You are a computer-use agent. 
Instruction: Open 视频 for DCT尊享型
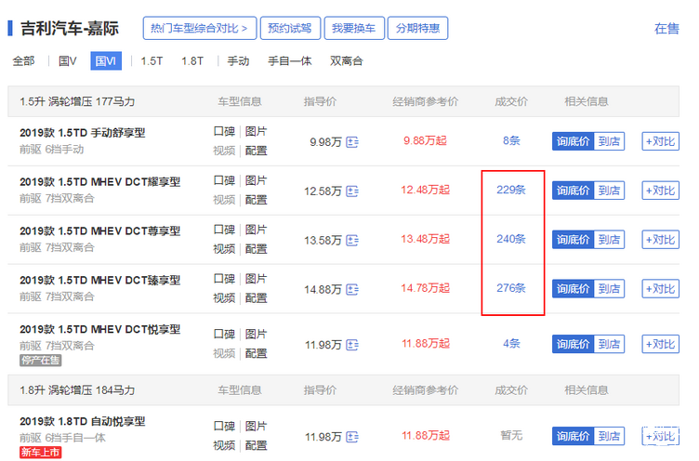point(224,249)
